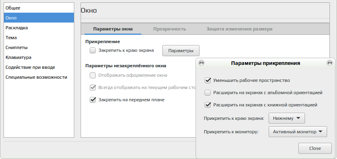Click the Прикрепление section heading
This screenshot has height=159, width=337.
tap(102, 42)
